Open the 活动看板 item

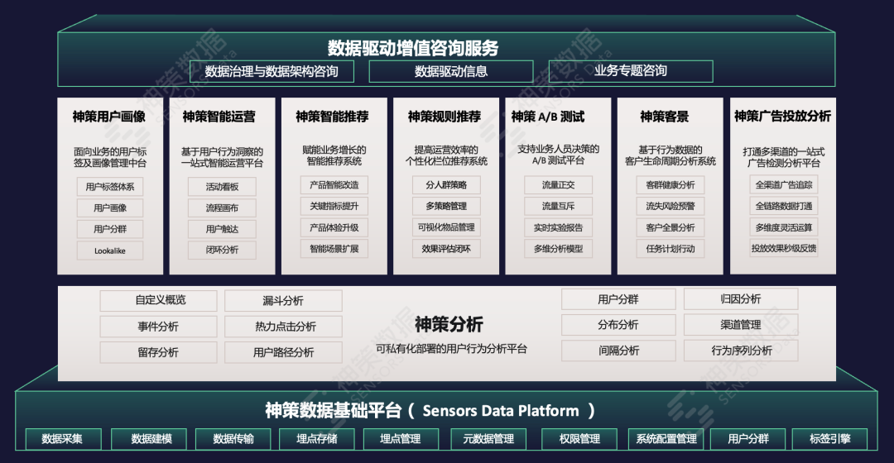pos(223,187)
